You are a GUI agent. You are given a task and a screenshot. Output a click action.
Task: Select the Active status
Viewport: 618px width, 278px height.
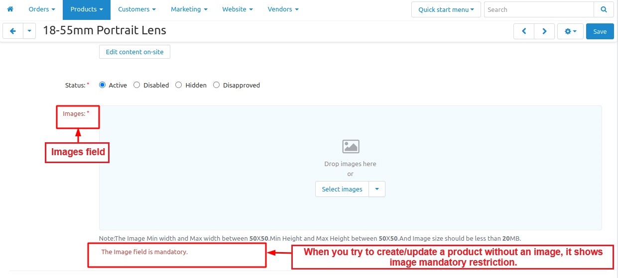103,85
